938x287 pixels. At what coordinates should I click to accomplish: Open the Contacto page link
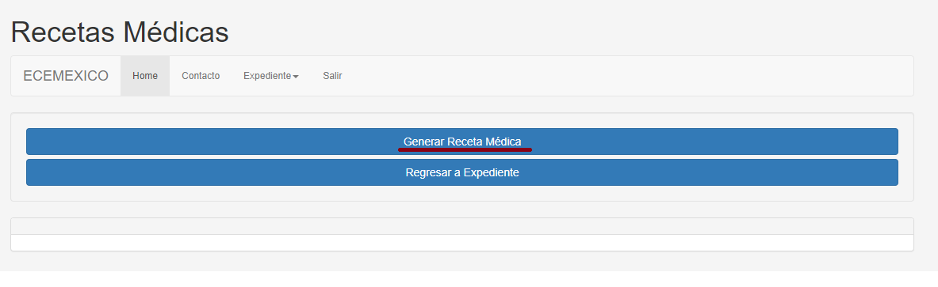click(x=201, y=76)
